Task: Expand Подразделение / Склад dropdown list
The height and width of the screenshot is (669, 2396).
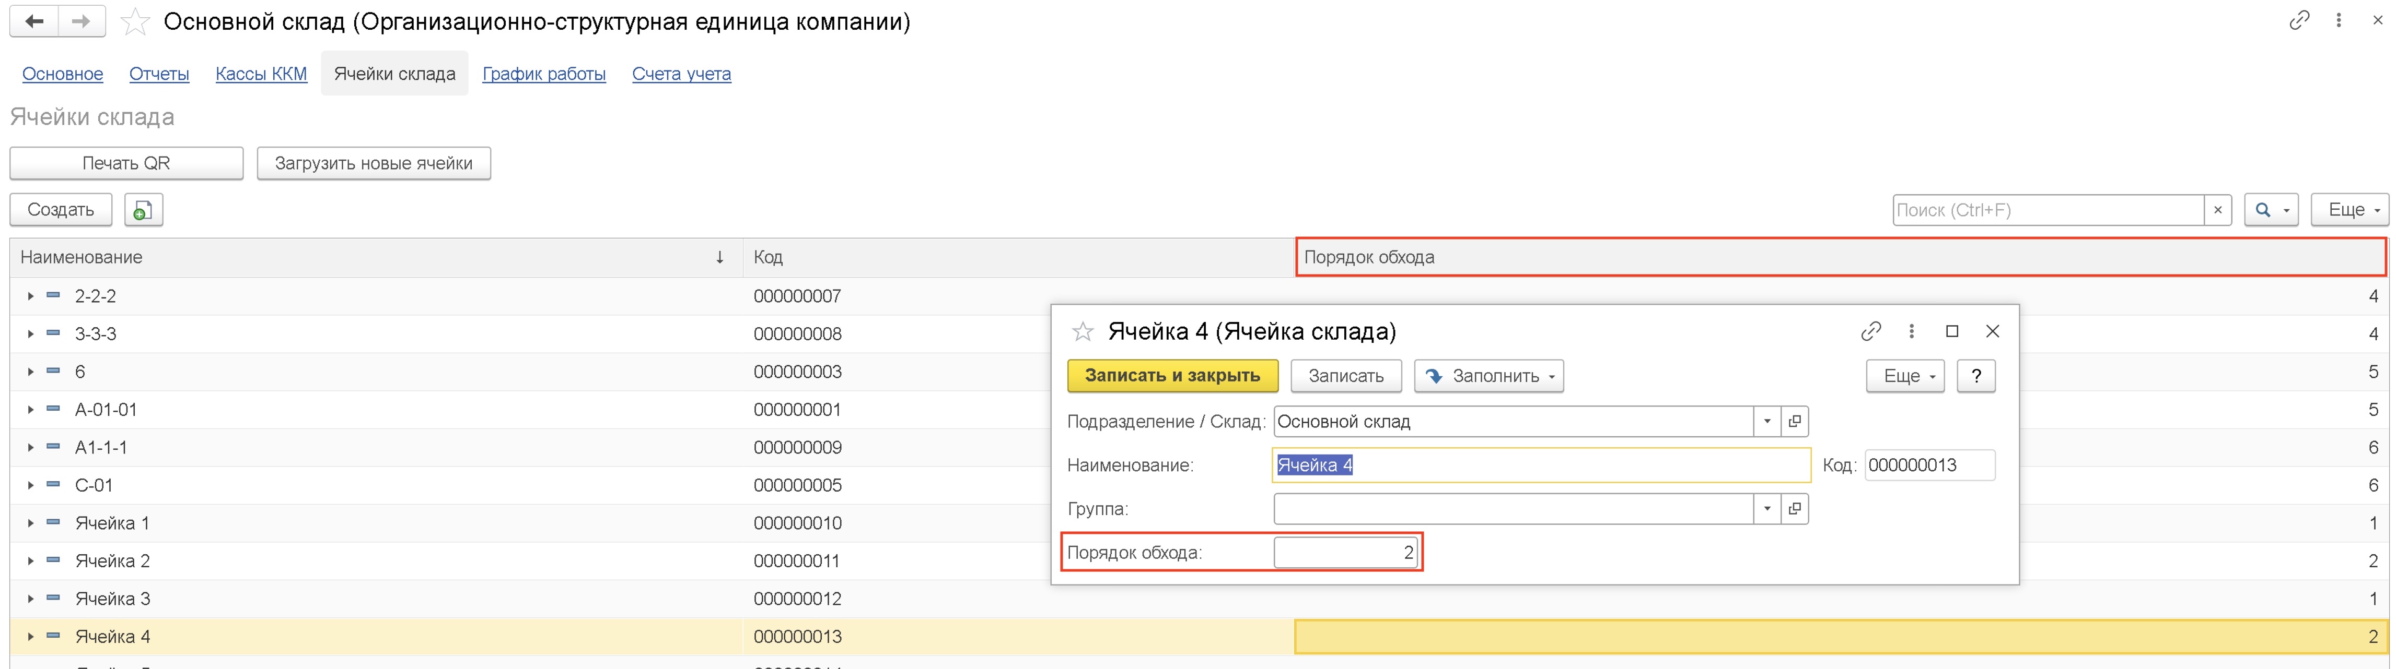Action: 1767,422
